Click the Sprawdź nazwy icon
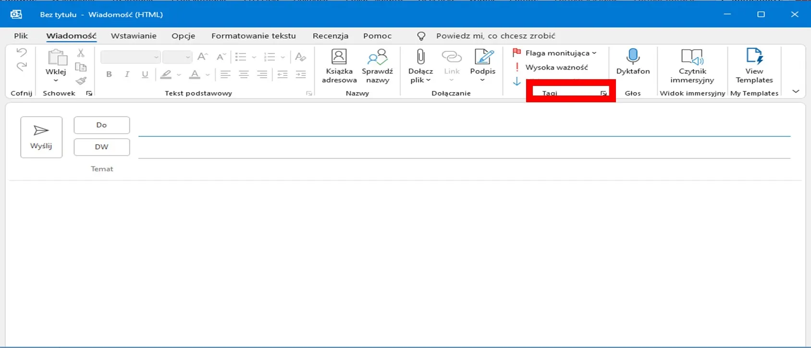The image size is (811, 348). (377, 57)
